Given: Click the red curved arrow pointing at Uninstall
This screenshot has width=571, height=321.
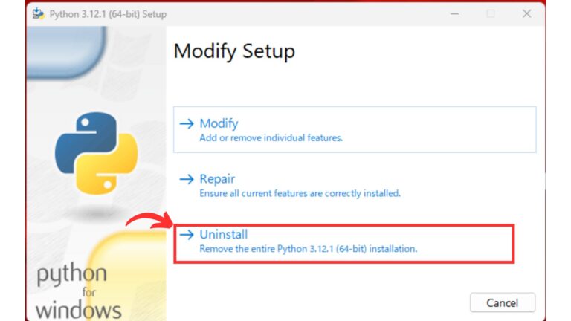Looking at the screenshot, I should tap(147, 221).
